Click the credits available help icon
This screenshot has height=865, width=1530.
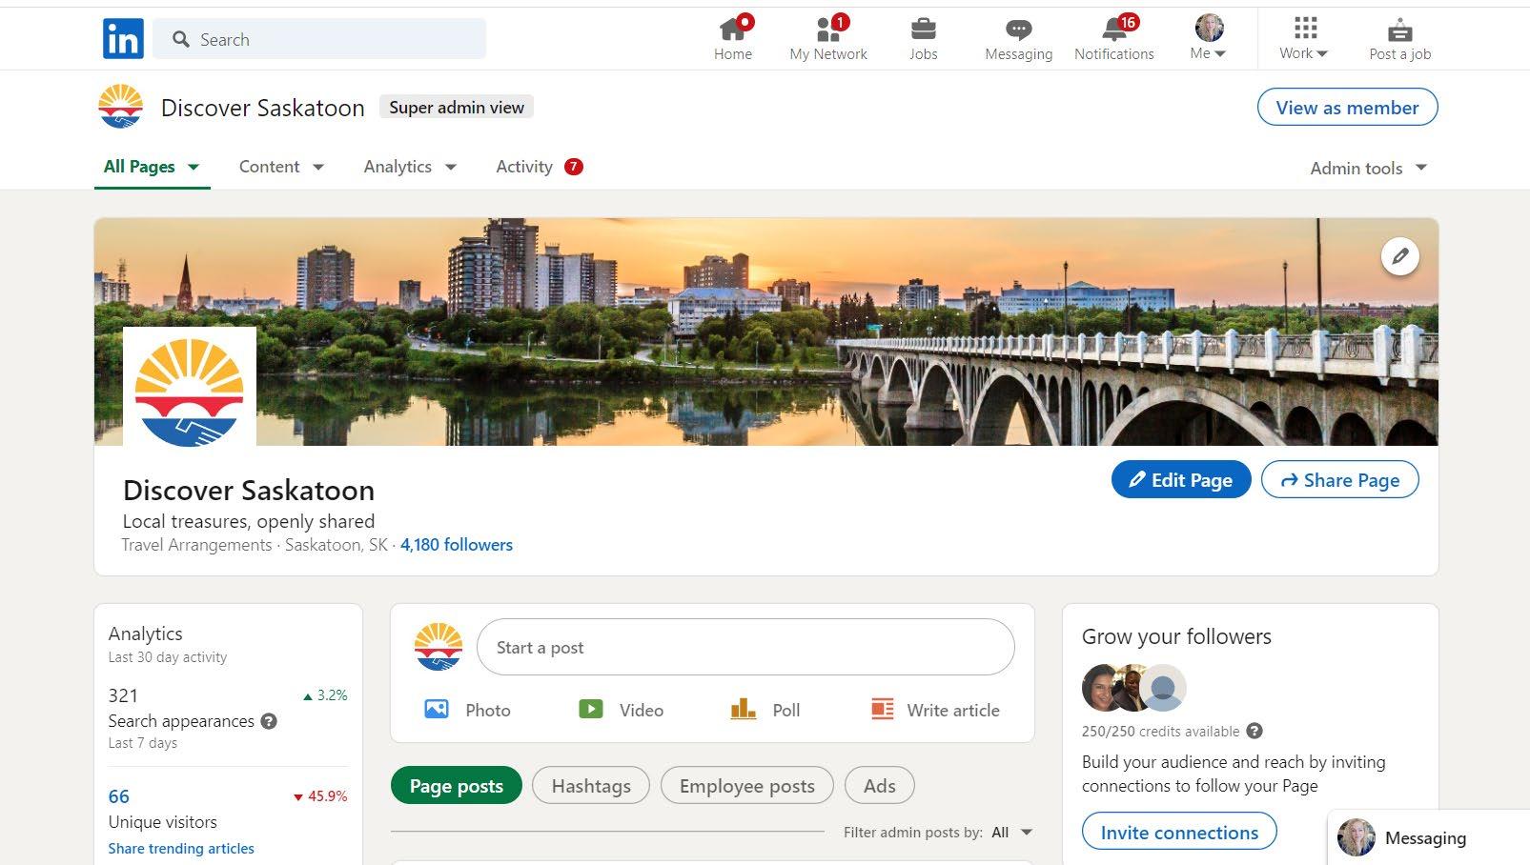click(1255, 732)
